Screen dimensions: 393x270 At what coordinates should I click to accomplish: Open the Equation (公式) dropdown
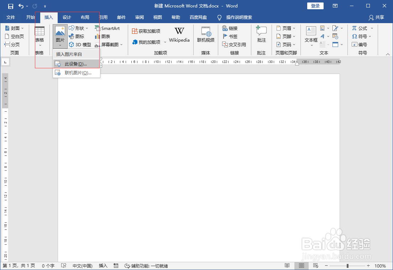tap(372, 28)
